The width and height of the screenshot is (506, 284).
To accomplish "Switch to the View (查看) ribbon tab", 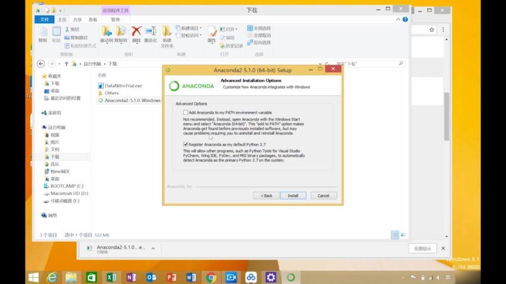I will (x=93, y=20).
